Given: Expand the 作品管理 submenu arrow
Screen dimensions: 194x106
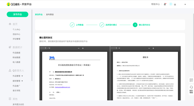Looking at the screenshot, I should tap(22, 76).
